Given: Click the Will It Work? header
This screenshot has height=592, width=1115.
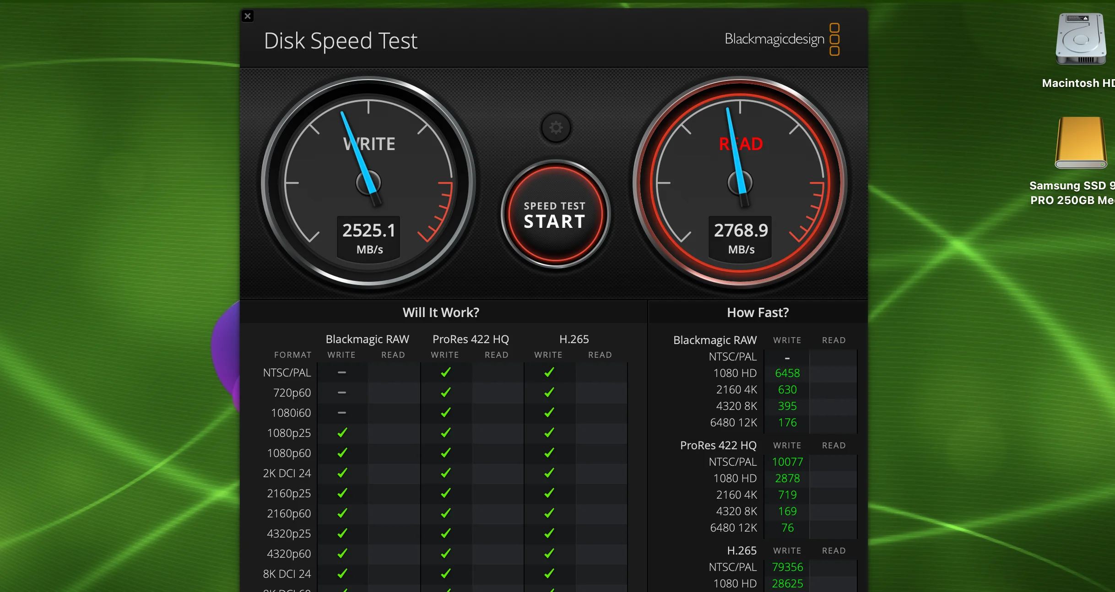Looking at the screenshot, I should (x=441, y=312).
